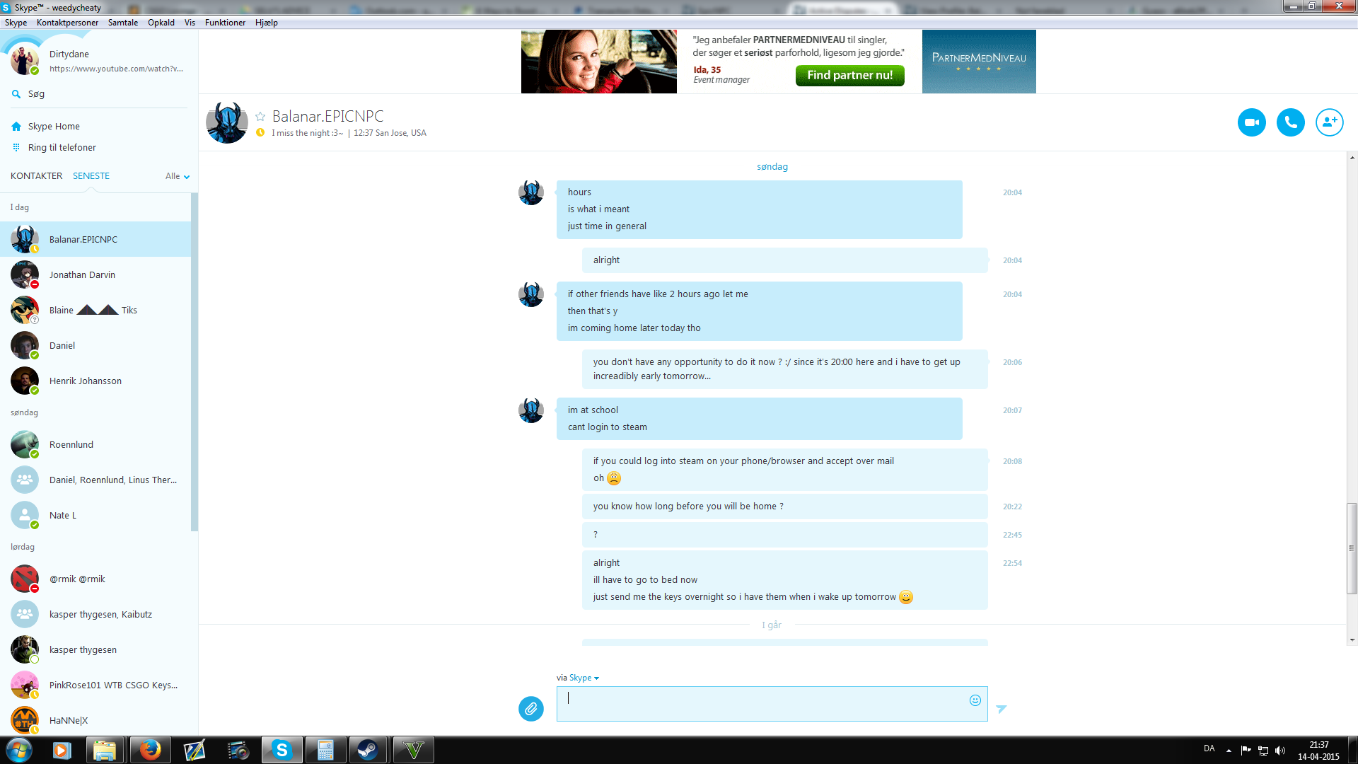1358x764 pixels.
Task: Click the send message arrow icon
Action: (1001, 708)
